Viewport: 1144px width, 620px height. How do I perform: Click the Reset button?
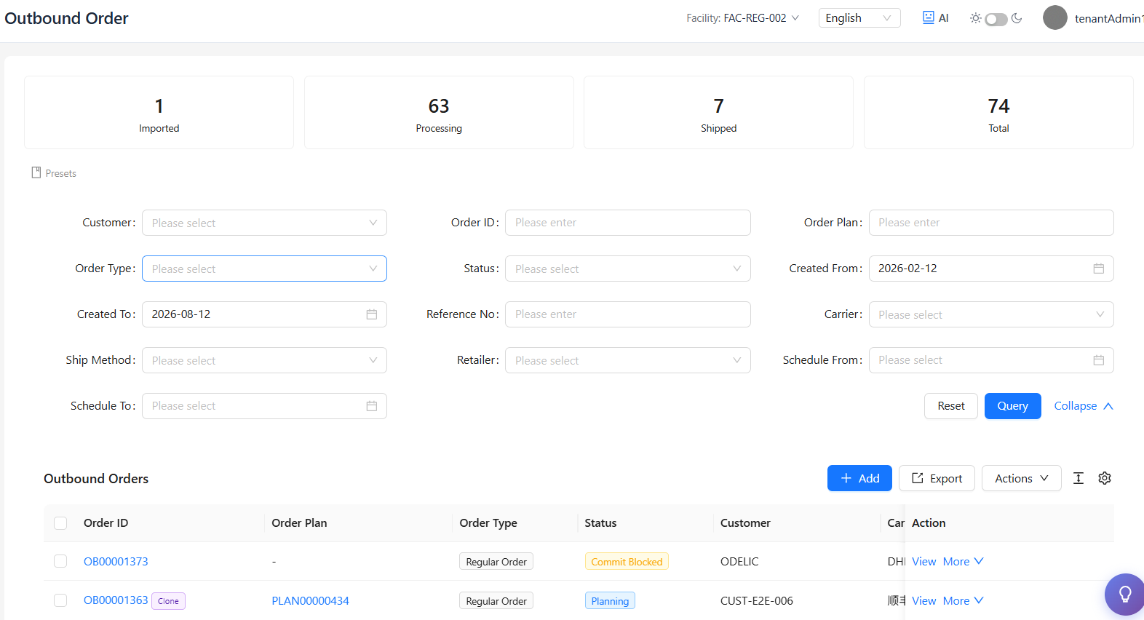pyautogui.click(x=951, y=406)
